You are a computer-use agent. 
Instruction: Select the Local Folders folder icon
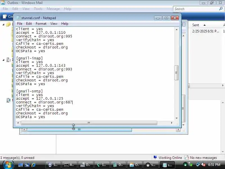click(8, 25)
